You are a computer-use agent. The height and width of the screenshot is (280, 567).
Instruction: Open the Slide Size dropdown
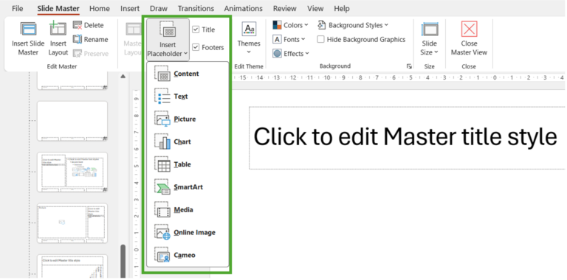[x=436, y=52]
